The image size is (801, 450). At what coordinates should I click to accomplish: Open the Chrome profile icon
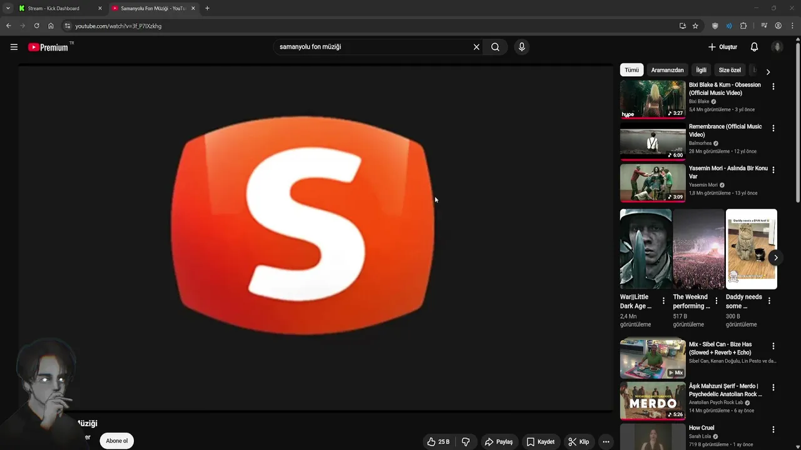778,26
